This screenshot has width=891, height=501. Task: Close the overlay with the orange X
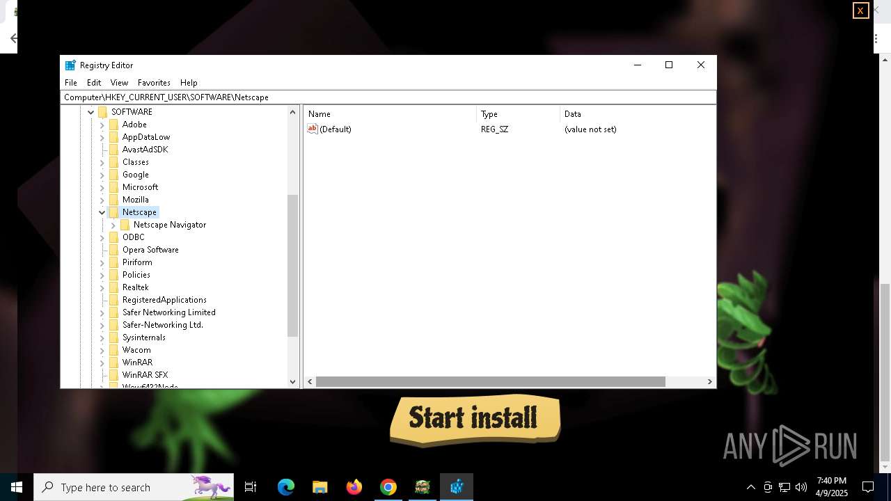[860, 10]
